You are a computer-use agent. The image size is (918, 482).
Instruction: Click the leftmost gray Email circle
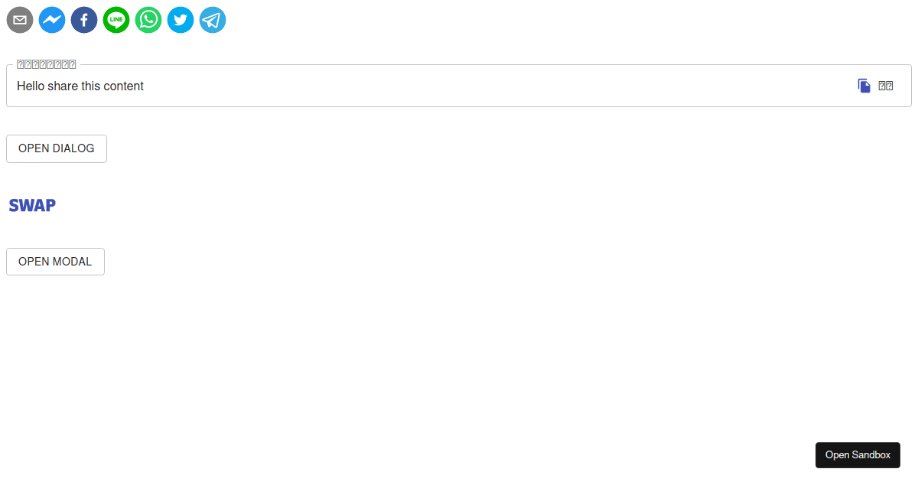(20, 20)
